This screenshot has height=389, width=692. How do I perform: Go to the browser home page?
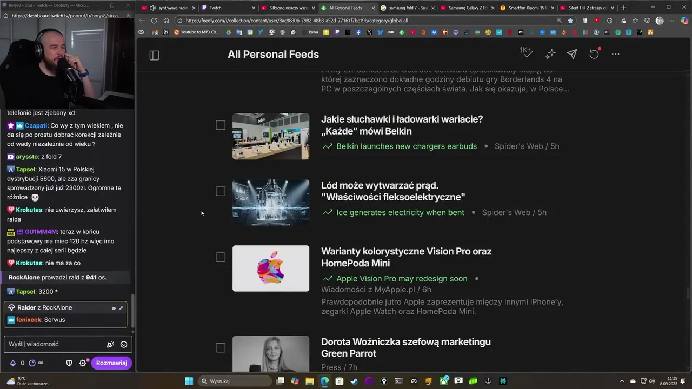[166, 21]
